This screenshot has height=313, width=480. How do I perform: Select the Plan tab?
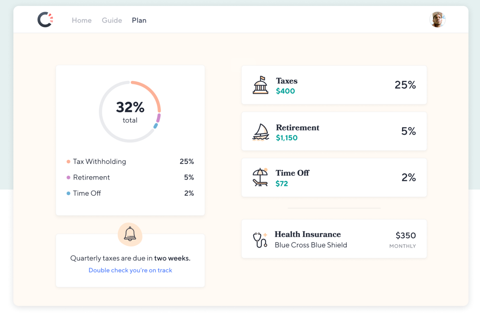(x=139, y=20)
